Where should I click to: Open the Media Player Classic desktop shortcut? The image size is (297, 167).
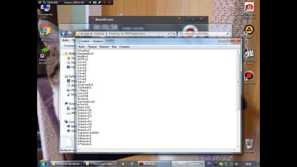pos(250,56)
